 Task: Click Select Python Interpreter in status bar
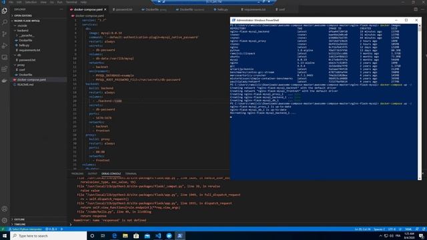[x=26, y=229]
